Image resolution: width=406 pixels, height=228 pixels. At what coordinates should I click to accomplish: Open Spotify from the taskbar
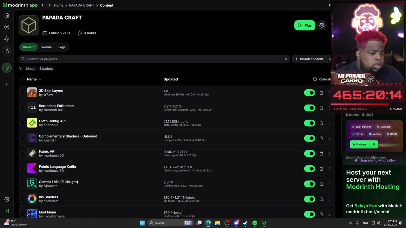pos(255,223)
